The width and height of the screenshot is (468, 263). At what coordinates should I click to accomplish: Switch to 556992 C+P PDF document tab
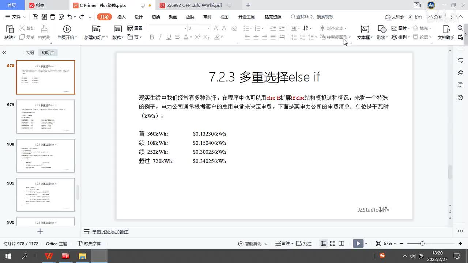pyautogui.click(x=194, y=5)
